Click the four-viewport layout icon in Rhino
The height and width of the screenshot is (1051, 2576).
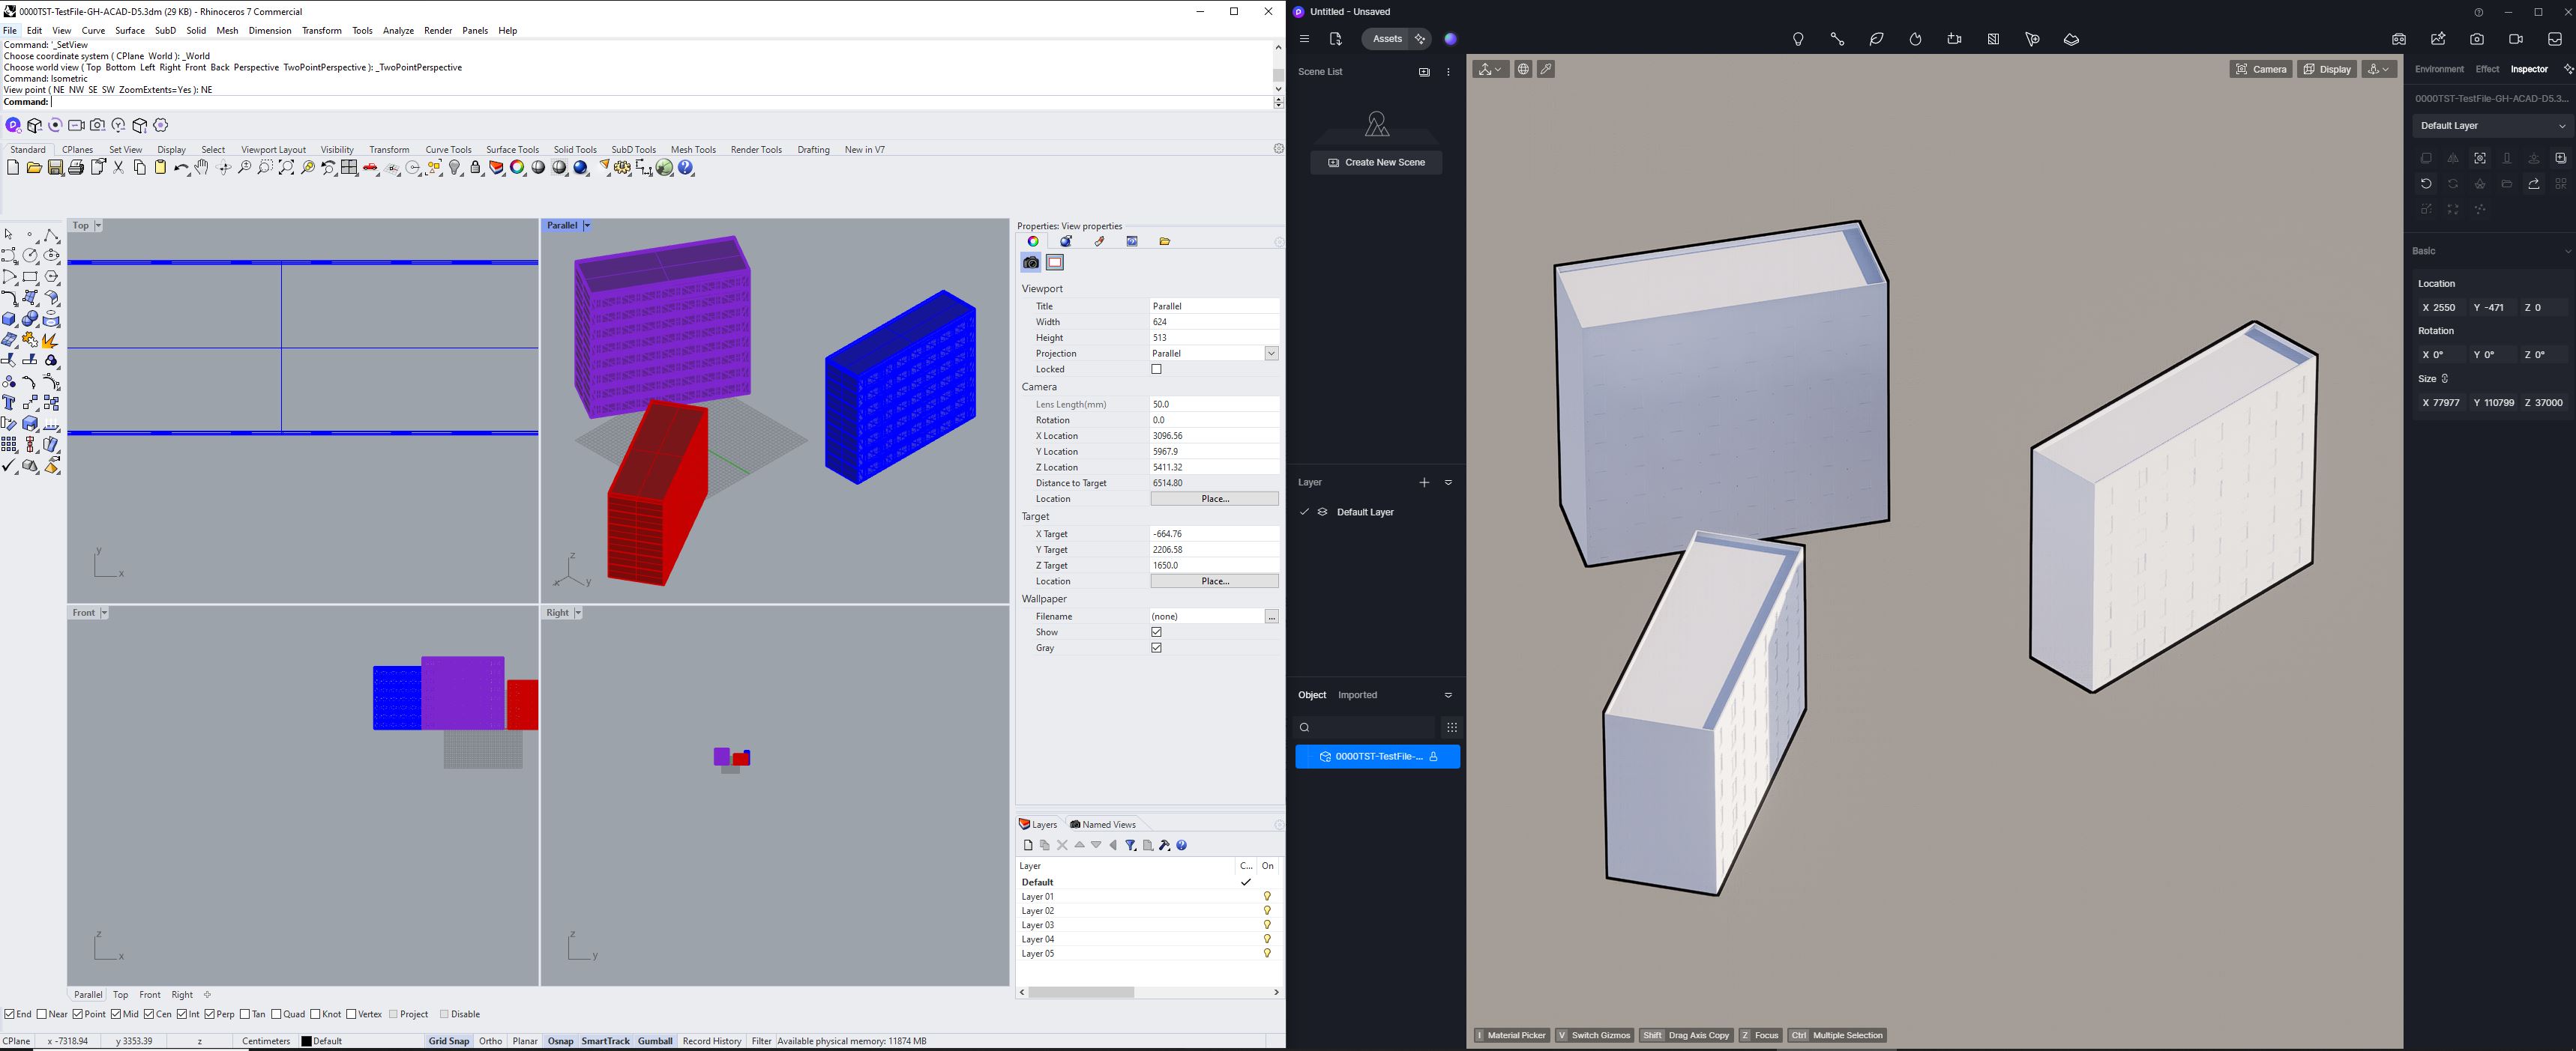click(349, 168)
